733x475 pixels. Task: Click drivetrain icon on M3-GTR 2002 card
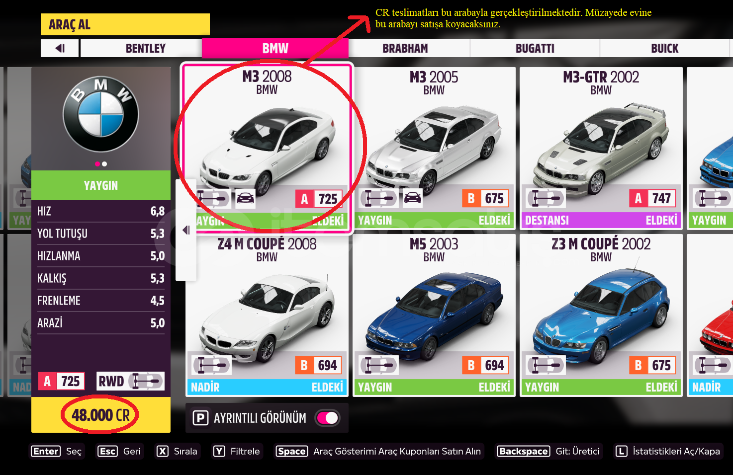point(546,198)
